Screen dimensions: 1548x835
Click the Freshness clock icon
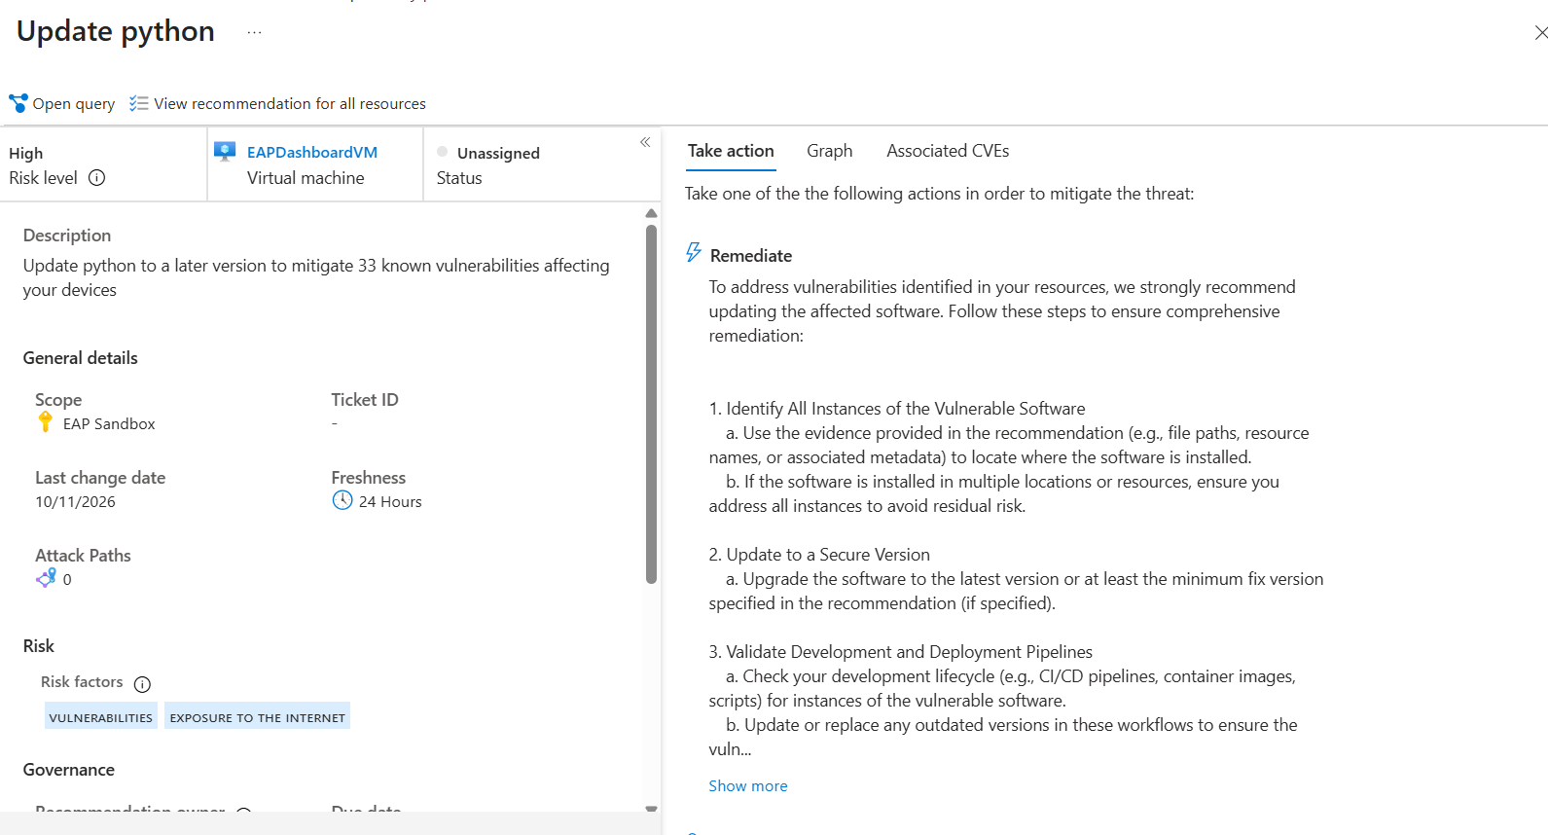tap(342, 500)
